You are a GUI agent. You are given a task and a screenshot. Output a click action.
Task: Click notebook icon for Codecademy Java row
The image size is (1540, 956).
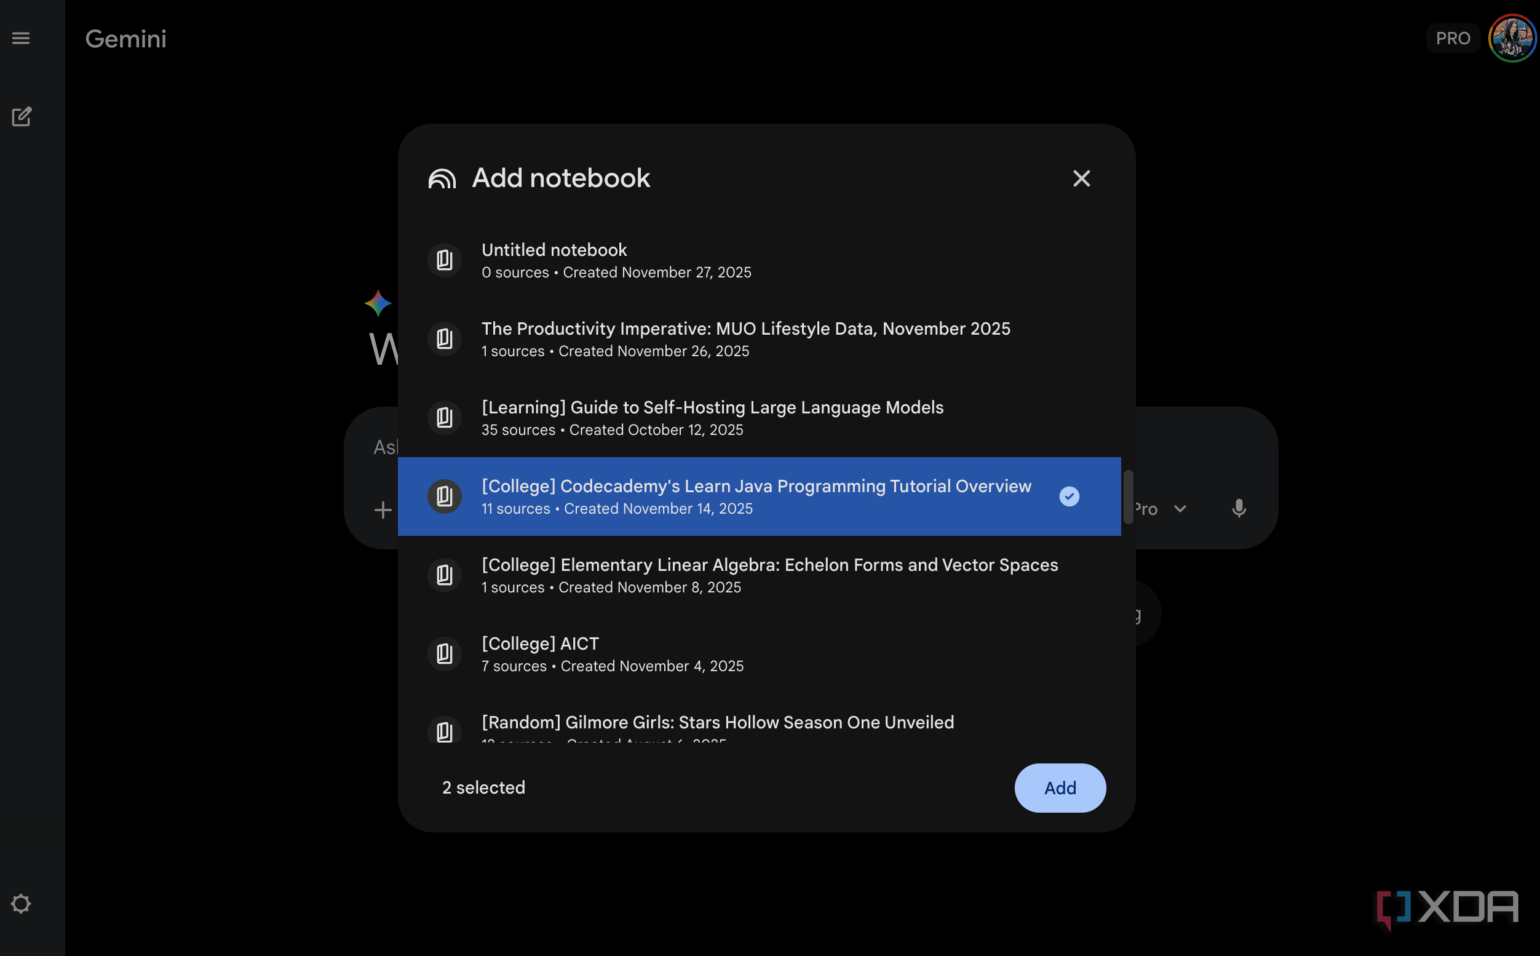point(444,496)
